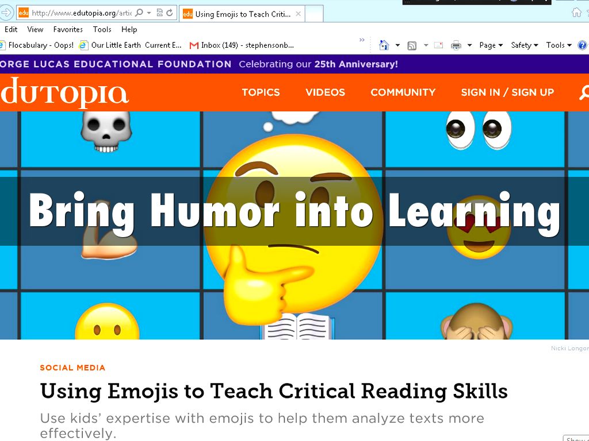
Task: Expand the Safety dropdown menu
Action: coord(524,45)
